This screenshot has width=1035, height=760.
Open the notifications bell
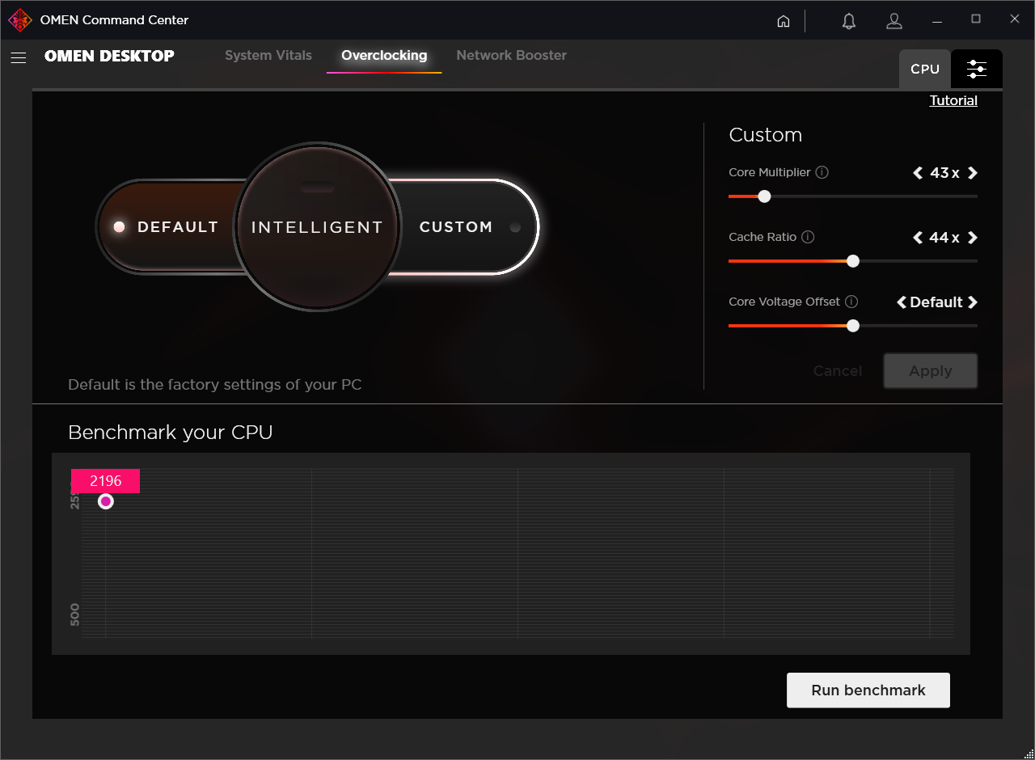pyautogui.click(x=849, y=21)
